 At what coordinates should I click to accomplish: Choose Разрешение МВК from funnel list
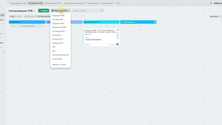click(58, 16)
